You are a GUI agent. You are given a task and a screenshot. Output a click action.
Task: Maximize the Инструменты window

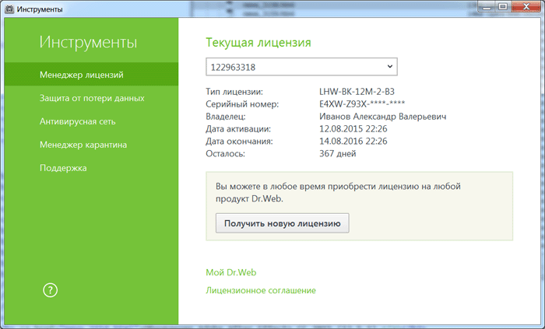pos(503,7)
